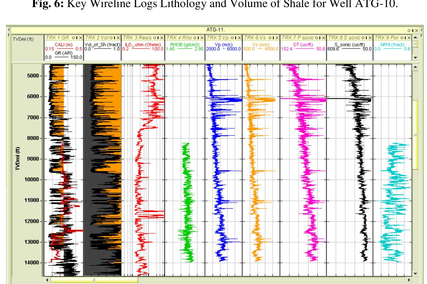Select the TRK 7 P sonic track title
The image size is (427, 284).
click(297, 37)
